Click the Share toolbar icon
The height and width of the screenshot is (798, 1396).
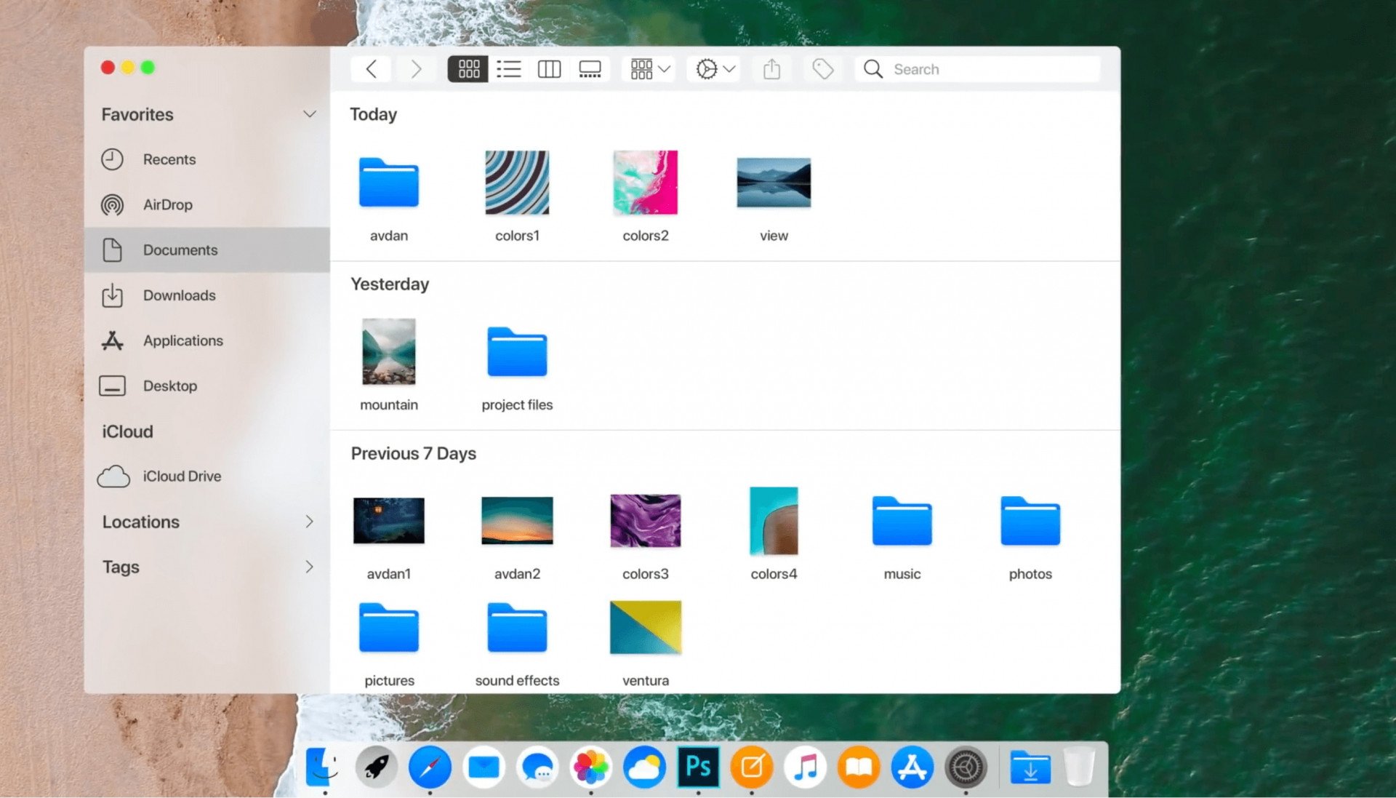(x=772, y=69)
